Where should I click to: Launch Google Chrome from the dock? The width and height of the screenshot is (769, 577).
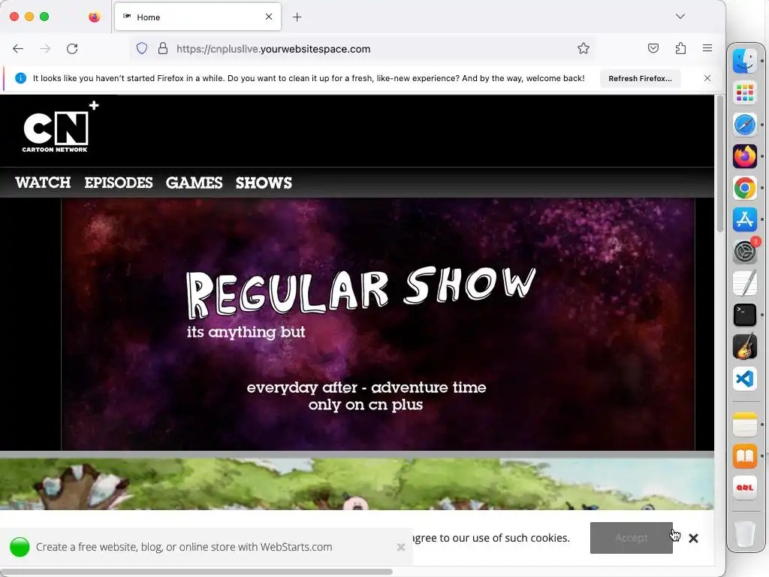745,188
